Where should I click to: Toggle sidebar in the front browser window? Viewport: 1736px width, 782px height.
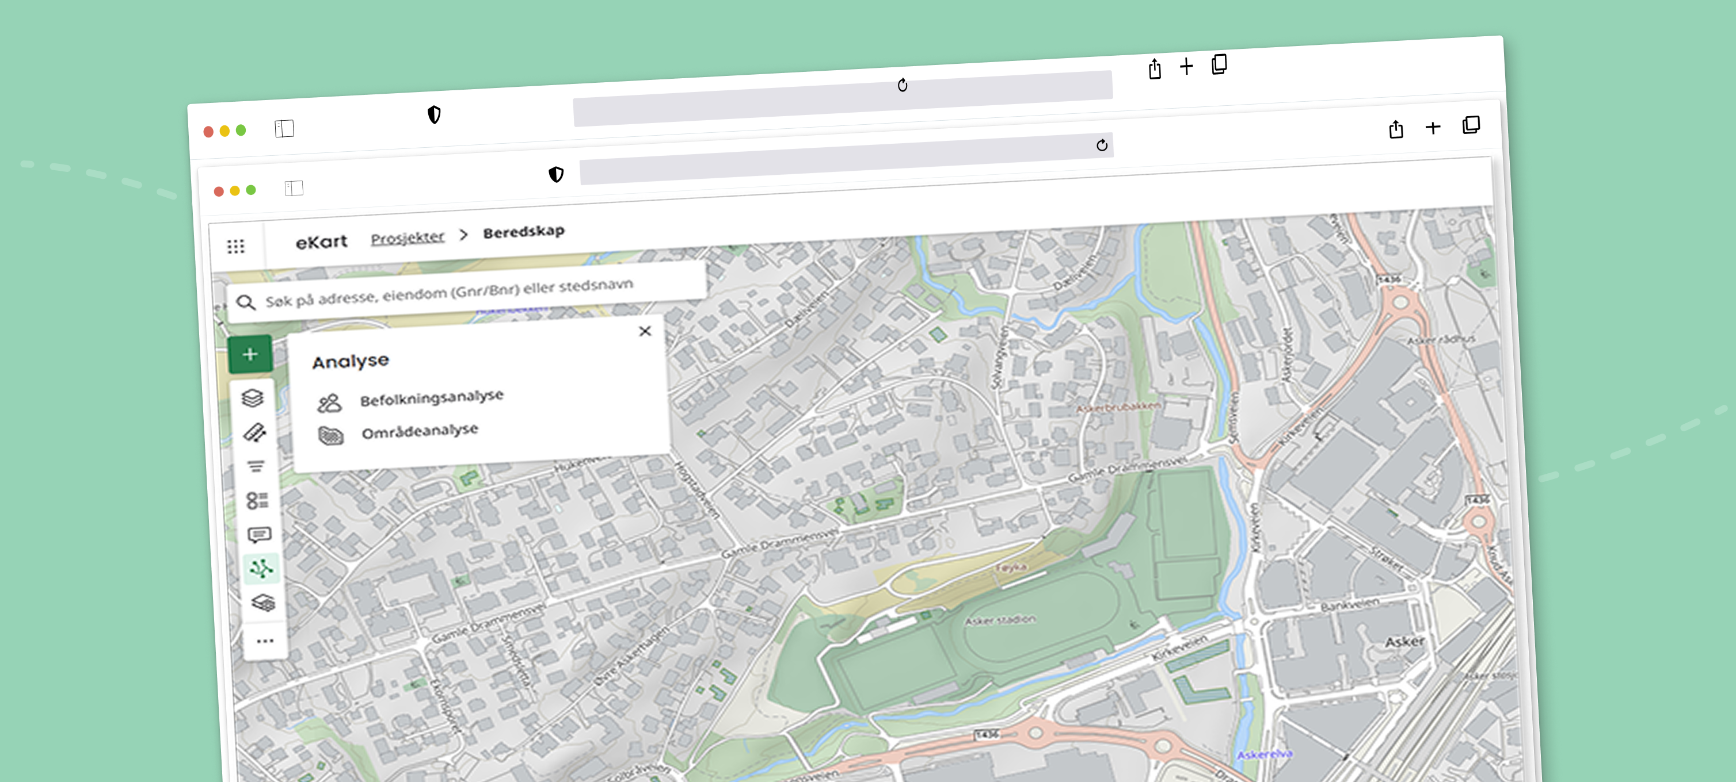[x=294, y=188]
